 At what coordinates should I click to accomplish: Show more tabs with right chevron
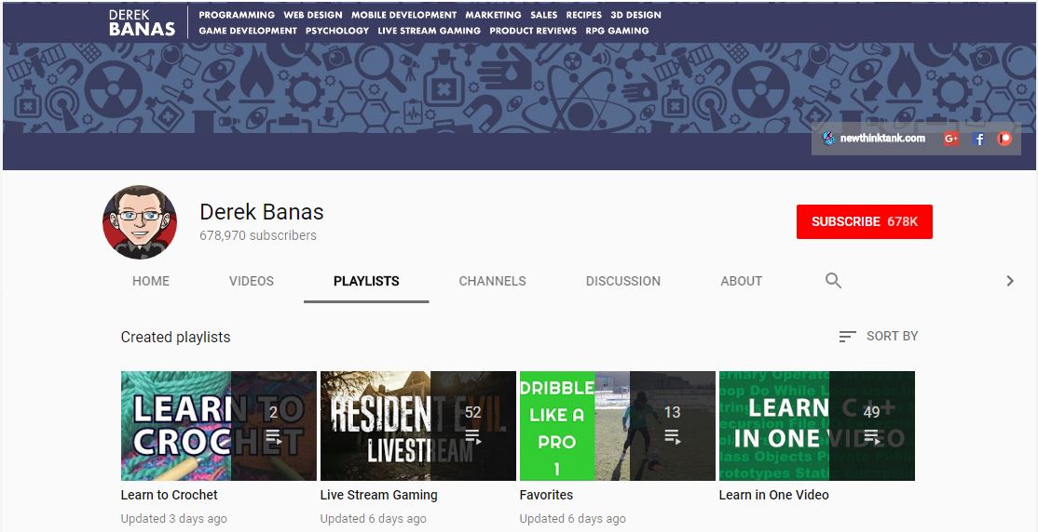[x=1010, y=281]
